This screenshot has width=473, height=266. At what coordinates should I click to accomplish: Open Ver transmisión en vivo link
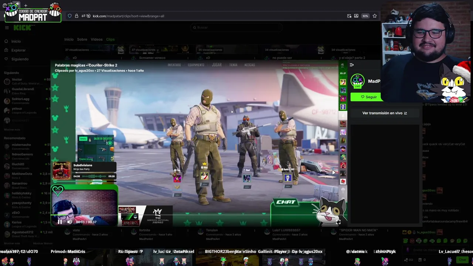[x=384, y=113]
